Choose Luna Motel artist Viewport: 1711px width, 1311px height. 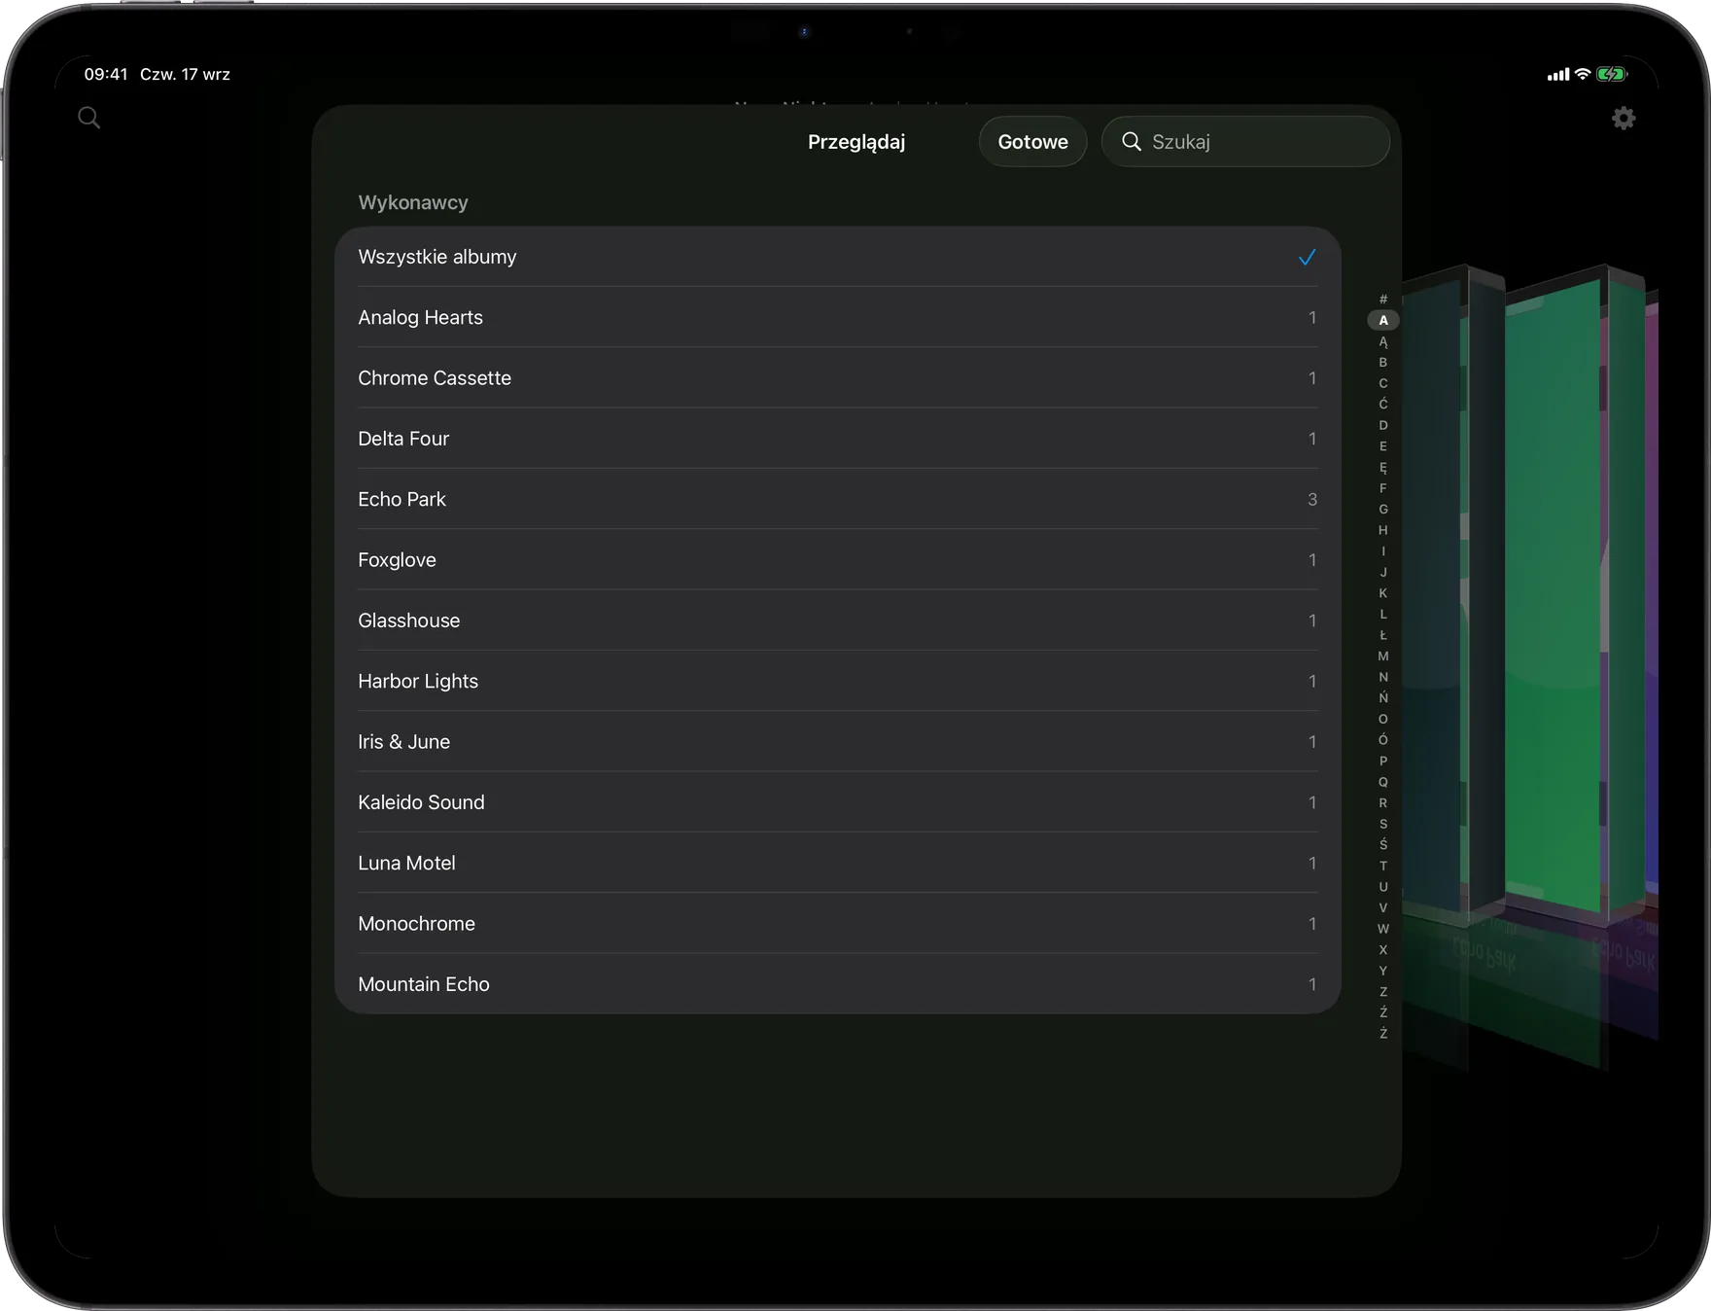pyautogui.click(x=838, y=863)
